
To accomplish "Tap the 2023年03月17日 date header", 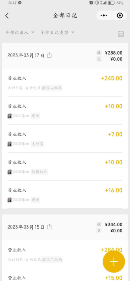I will pyautogui.click(x=26, y=55).
